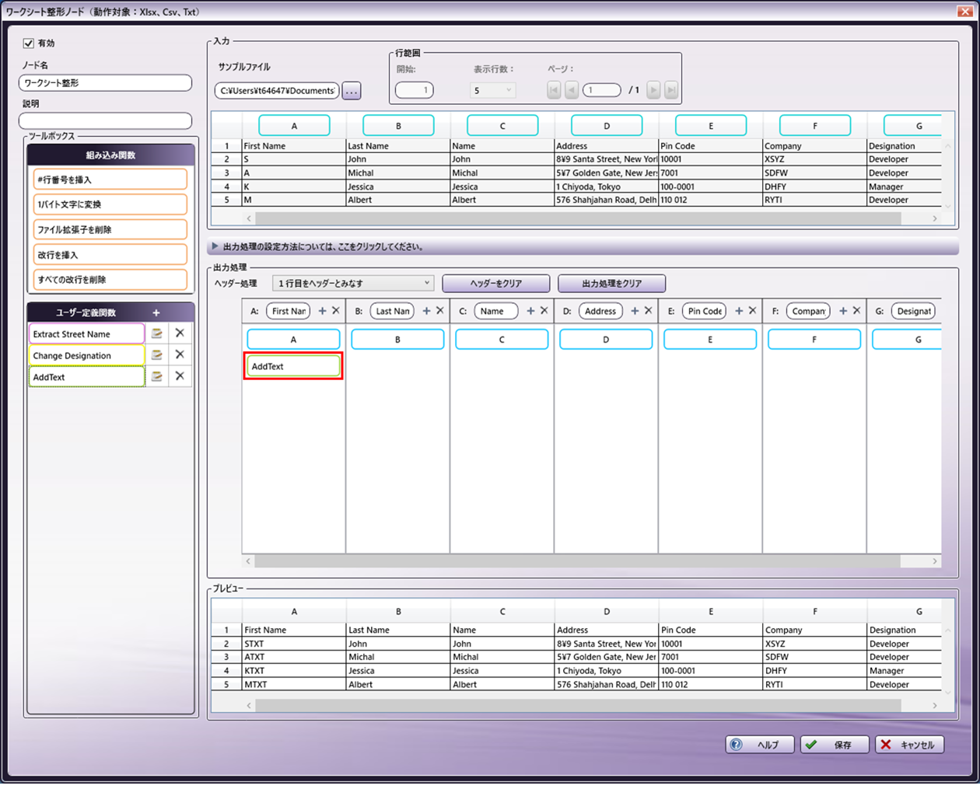
Task: Edit the First Name header field
Action: [289, 311]
